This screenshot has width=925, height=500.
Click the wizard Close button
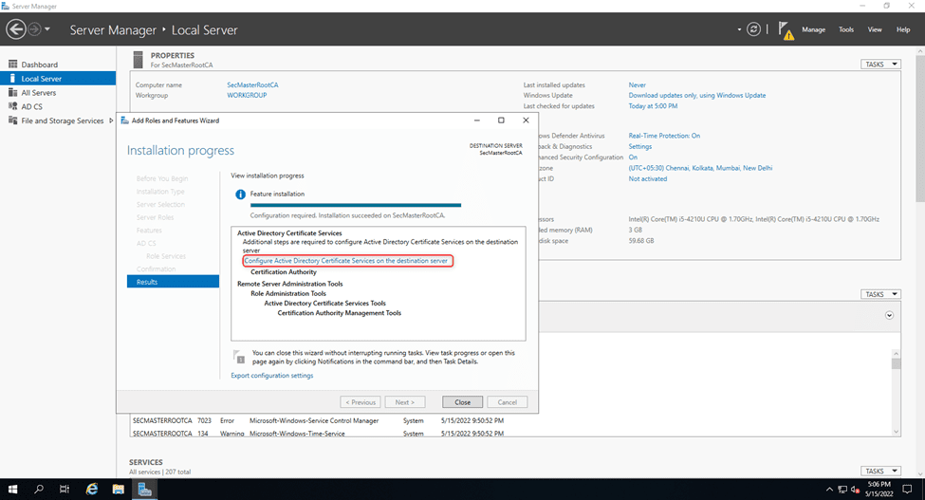click(x=463, y=402)
